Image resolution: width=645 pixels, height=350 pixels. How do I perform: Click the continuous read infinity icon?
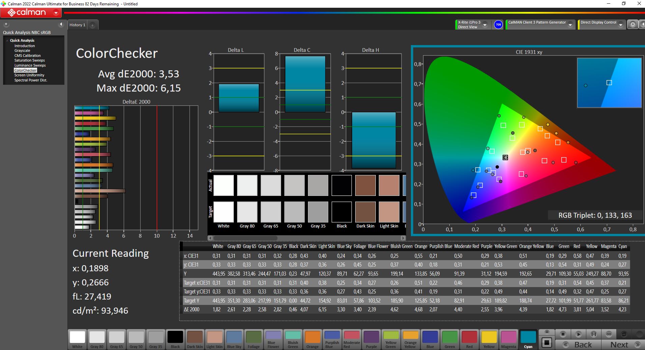[609, 334]
